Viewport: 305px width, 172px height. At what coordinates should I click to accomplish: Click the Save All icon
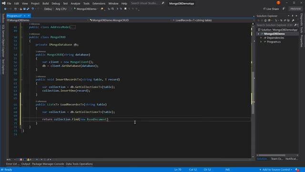pos(28,9)
